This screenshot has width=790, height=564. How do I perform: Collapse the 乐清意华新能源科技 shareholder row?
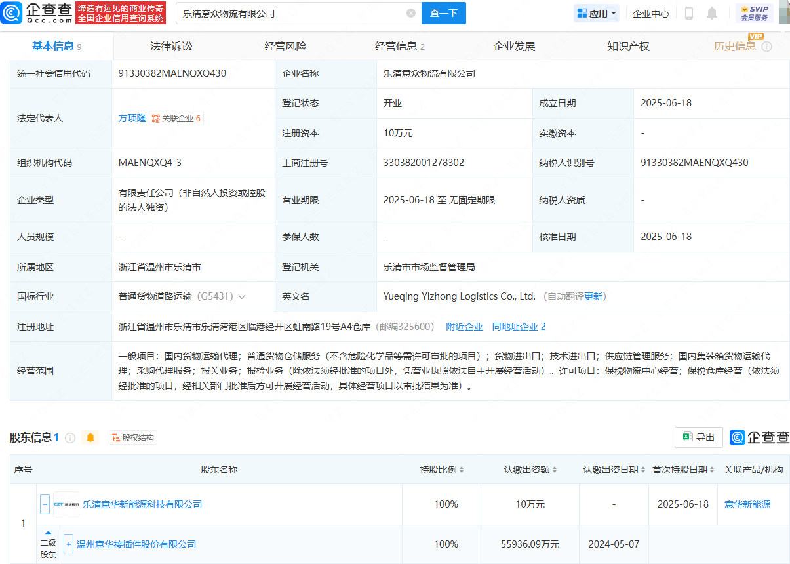(45, 504)
